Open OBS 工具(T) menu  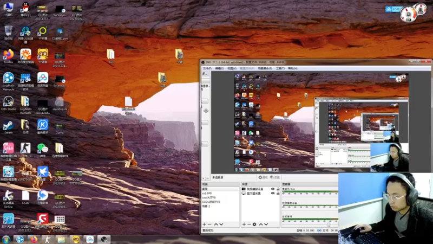click(280, 68)
